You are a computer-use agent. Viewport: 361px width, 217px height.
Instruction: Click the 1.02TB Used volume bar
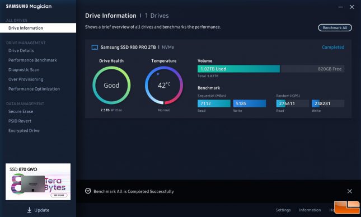[x=238, y=69]
